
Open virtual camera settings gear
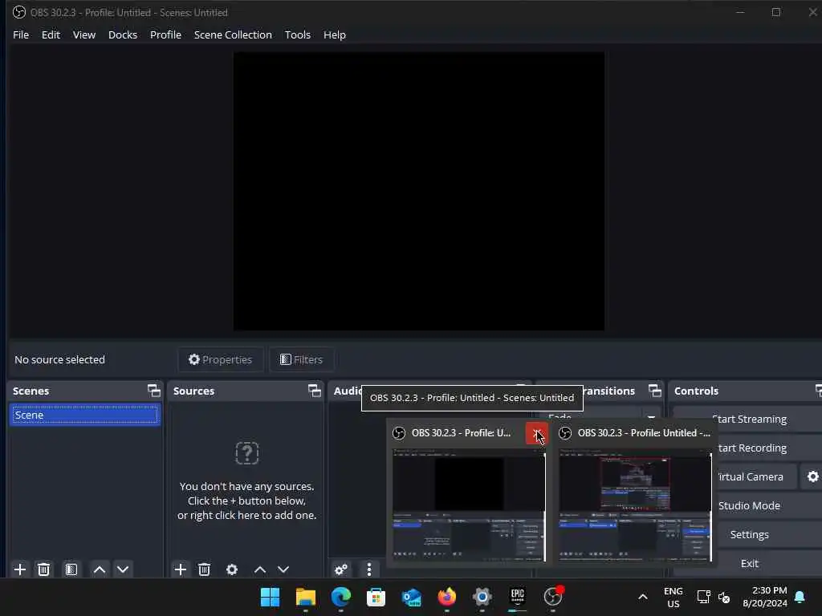pos(812,476)
